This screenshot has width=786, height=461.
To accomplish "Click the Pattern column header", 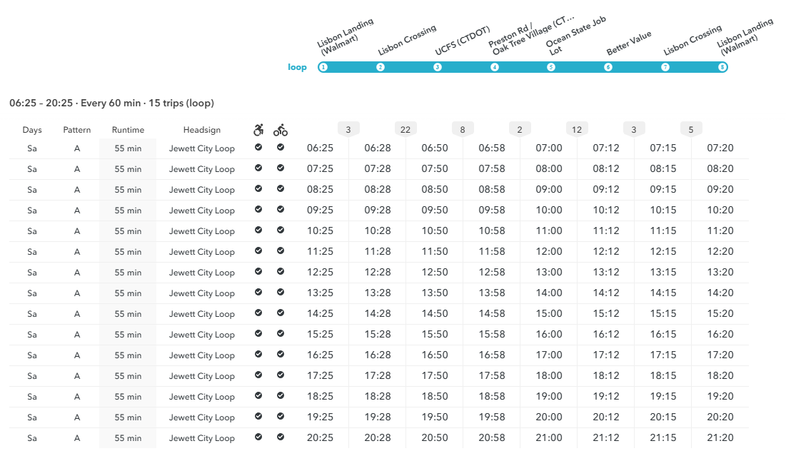I will click(76, 130).
